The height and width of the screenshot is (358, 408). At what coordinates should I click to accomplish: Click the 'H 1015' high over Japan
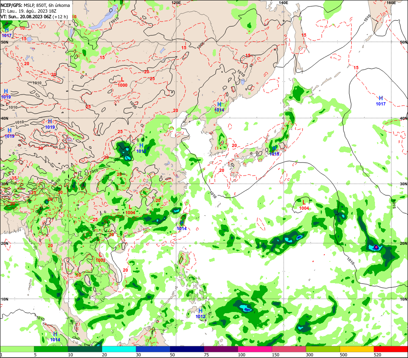tap(274, 151)
